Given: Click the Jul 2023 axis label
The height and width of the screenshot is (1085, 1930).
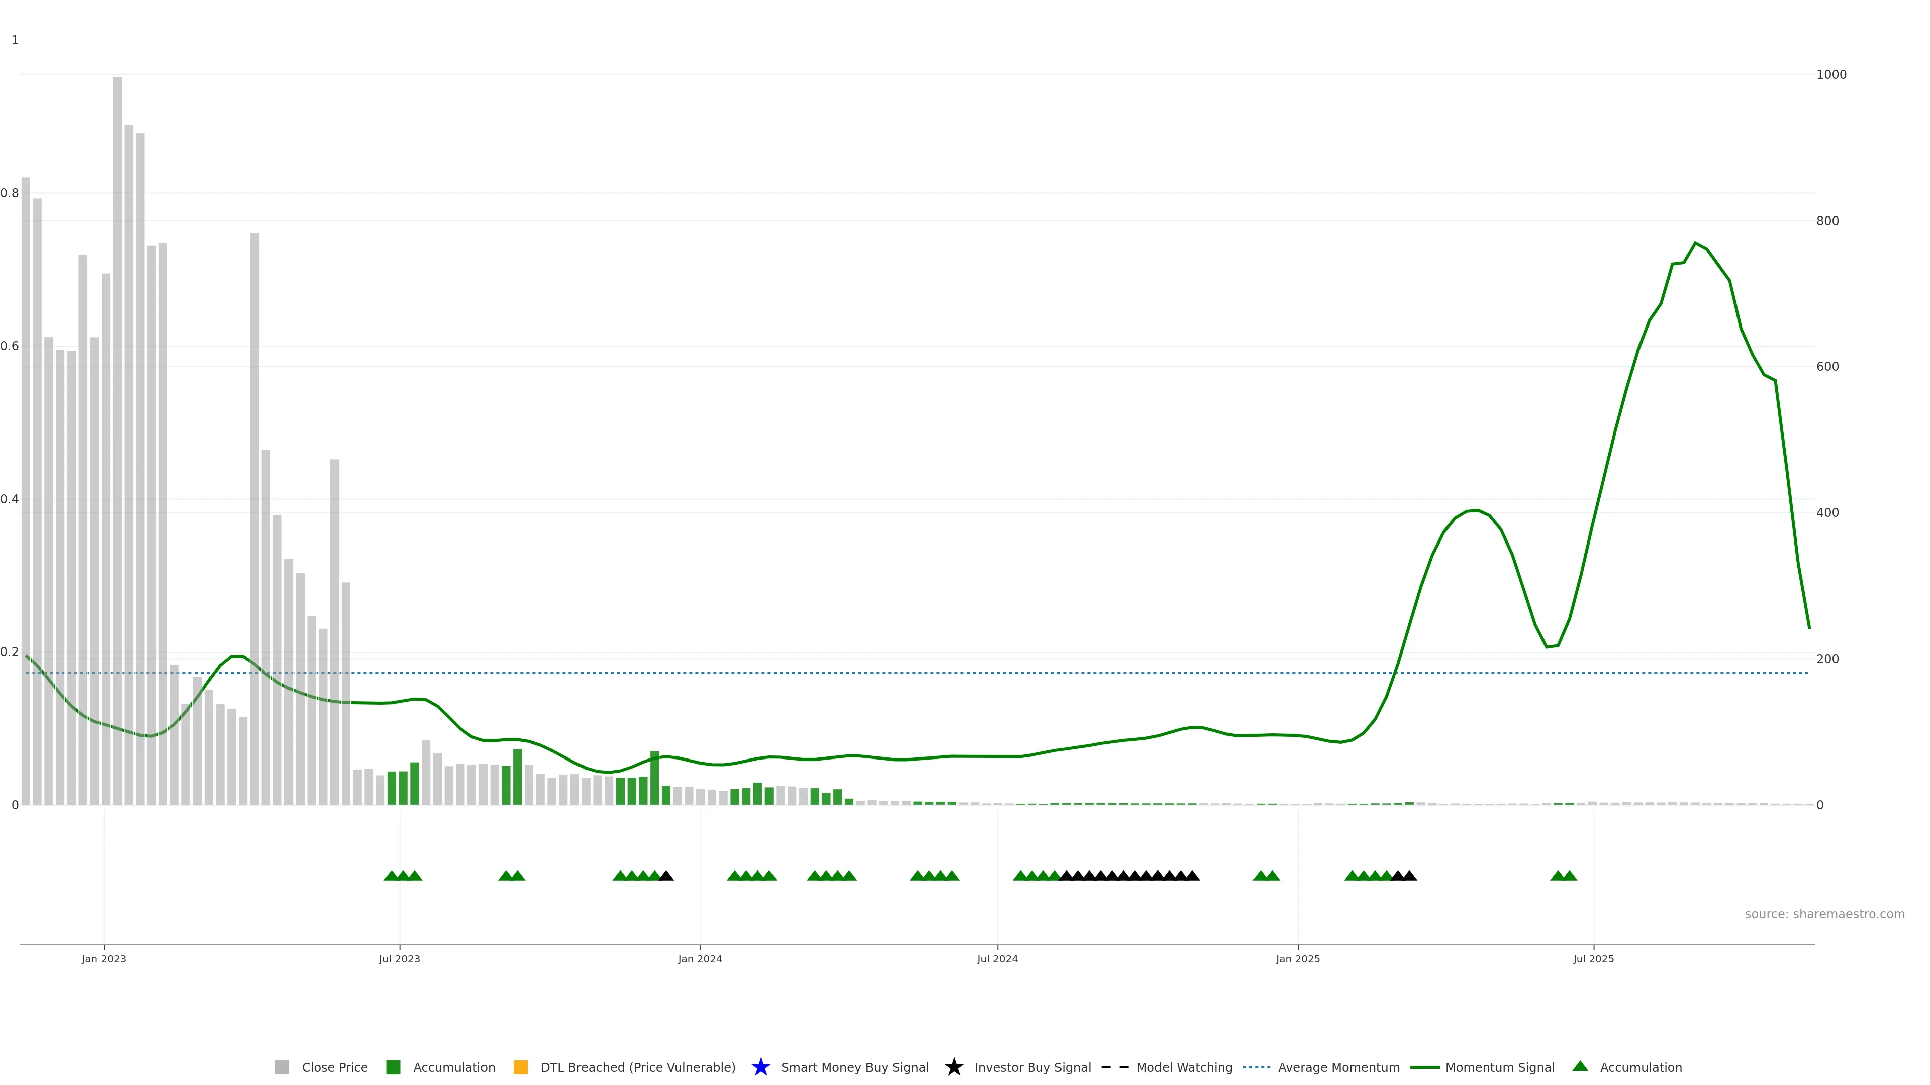Looking at the screenshot, I should [400, 958].
